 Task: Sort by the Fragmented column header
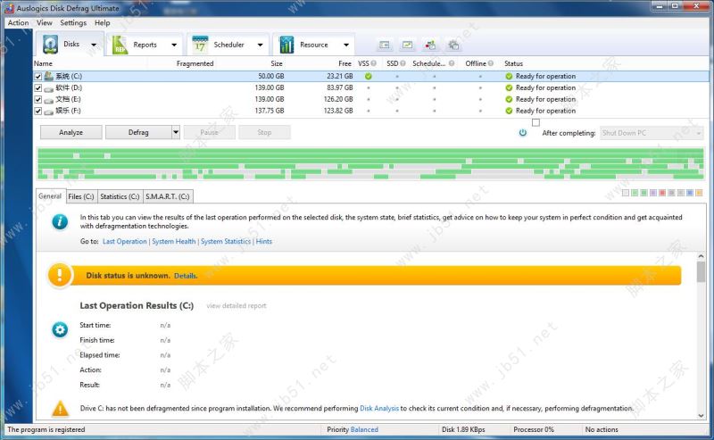click(195, 63)
